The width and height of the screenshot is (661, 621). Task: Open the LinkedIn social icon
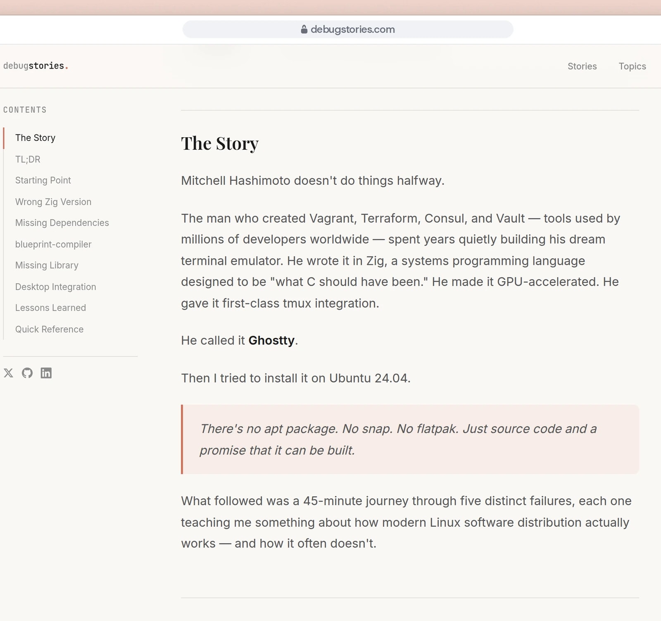[46, 373]
